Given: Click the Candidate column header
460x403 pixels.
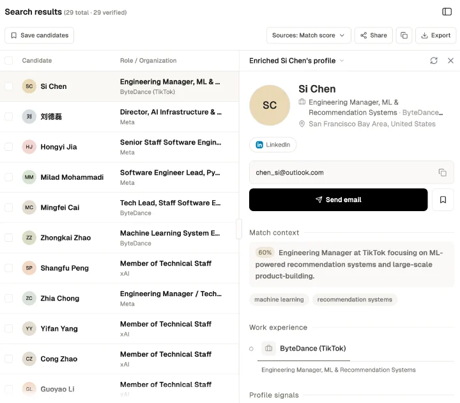Looking at the screenshot, I should pos(36,61).
